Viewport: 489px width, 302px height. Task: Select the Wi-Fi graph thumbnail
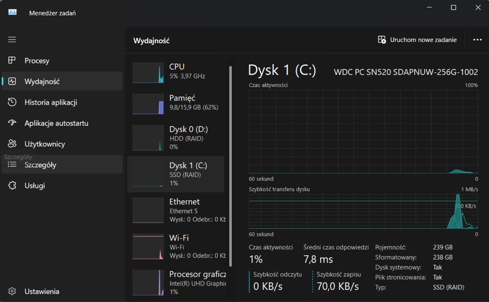148,246
